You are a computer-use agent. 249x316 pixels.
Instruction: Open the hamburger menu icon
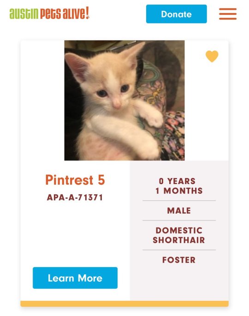pyautogui.click(x=228, y=14)
